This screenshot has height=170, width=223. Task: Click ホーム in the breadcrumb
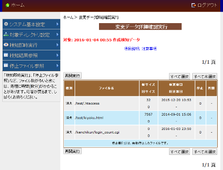(68, 17)
